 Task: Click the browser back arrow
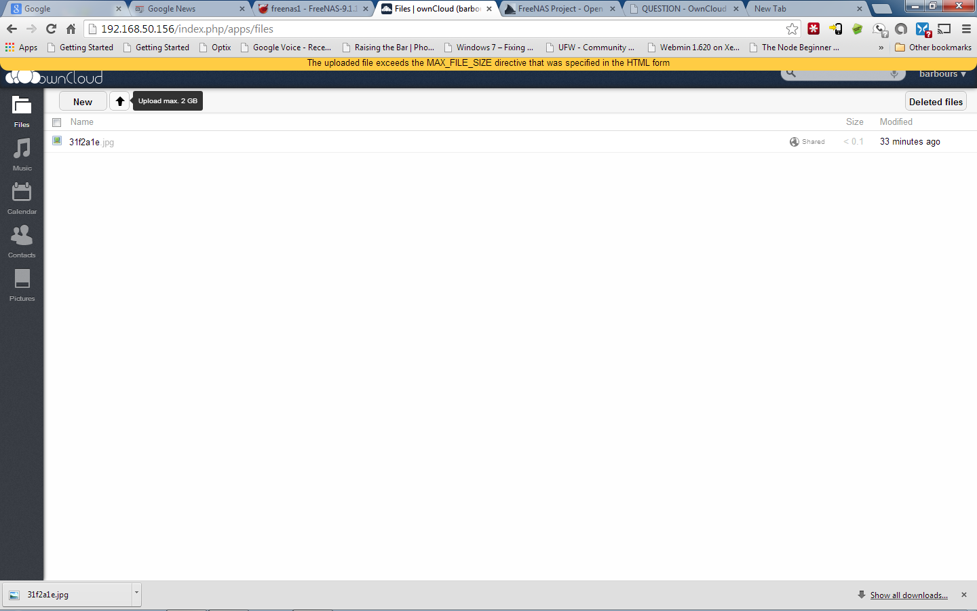pos(12,29)
